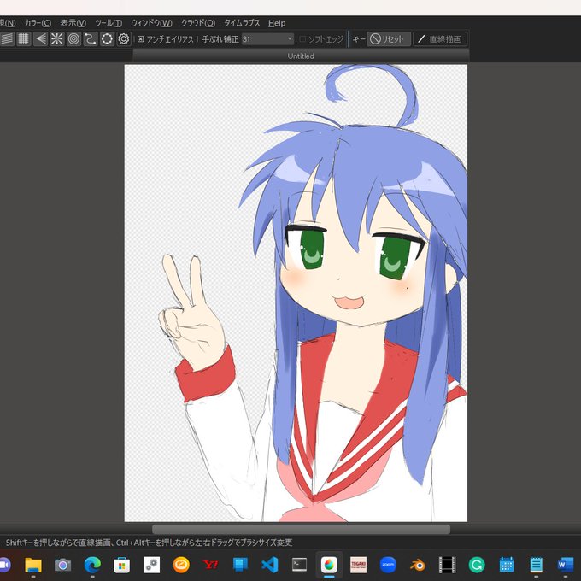581x581 pixels.
Task: Open Yahoo! app in taskbar
Action: [x=210, y=565]
